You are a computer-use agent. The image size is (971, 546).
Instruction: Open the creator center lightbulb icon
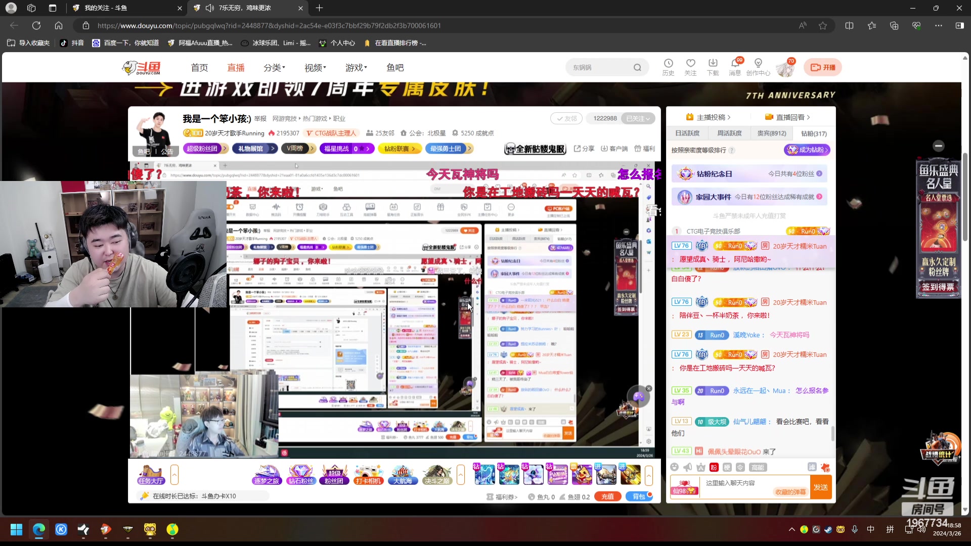tap(758, 67)
